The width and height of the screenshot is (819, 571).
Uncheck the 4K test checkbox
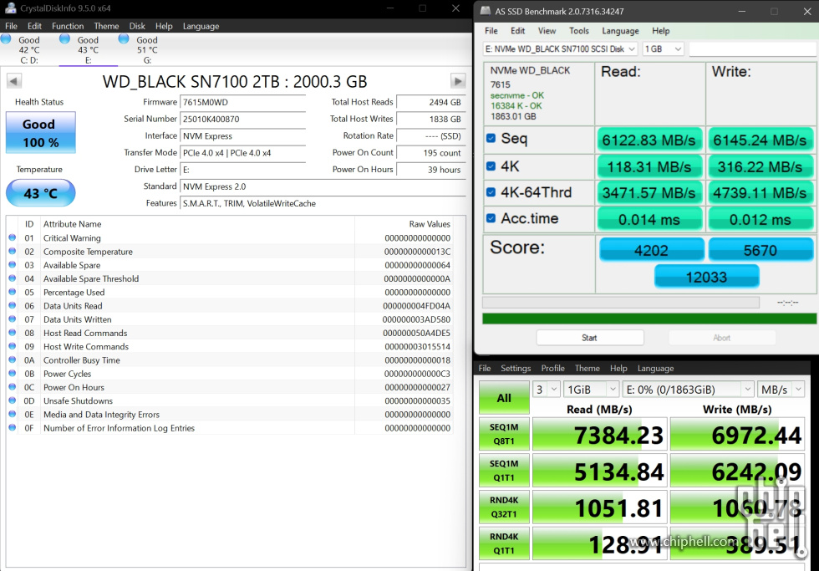click(x=491, y=166)
